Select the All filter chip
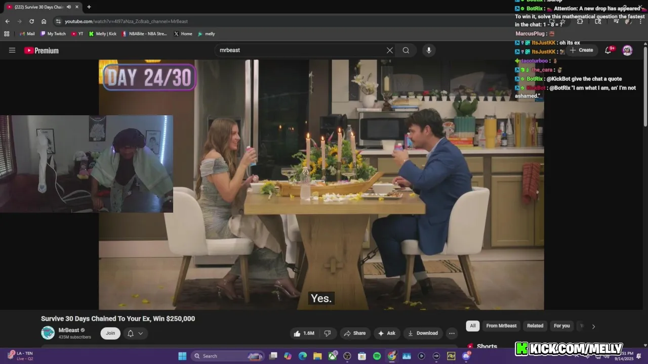648x364 pixels. (473, 326)
